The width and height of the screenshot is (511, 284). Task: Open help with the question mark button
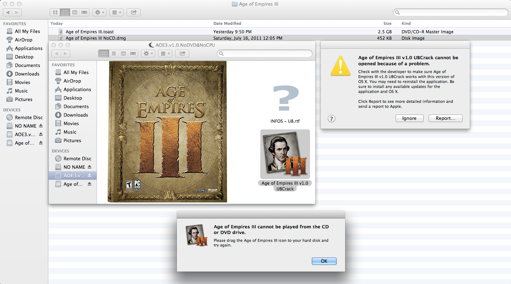(331, 118)
